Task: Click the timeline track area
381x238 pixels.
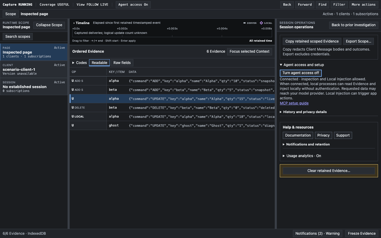Action: tap(172, 33)
